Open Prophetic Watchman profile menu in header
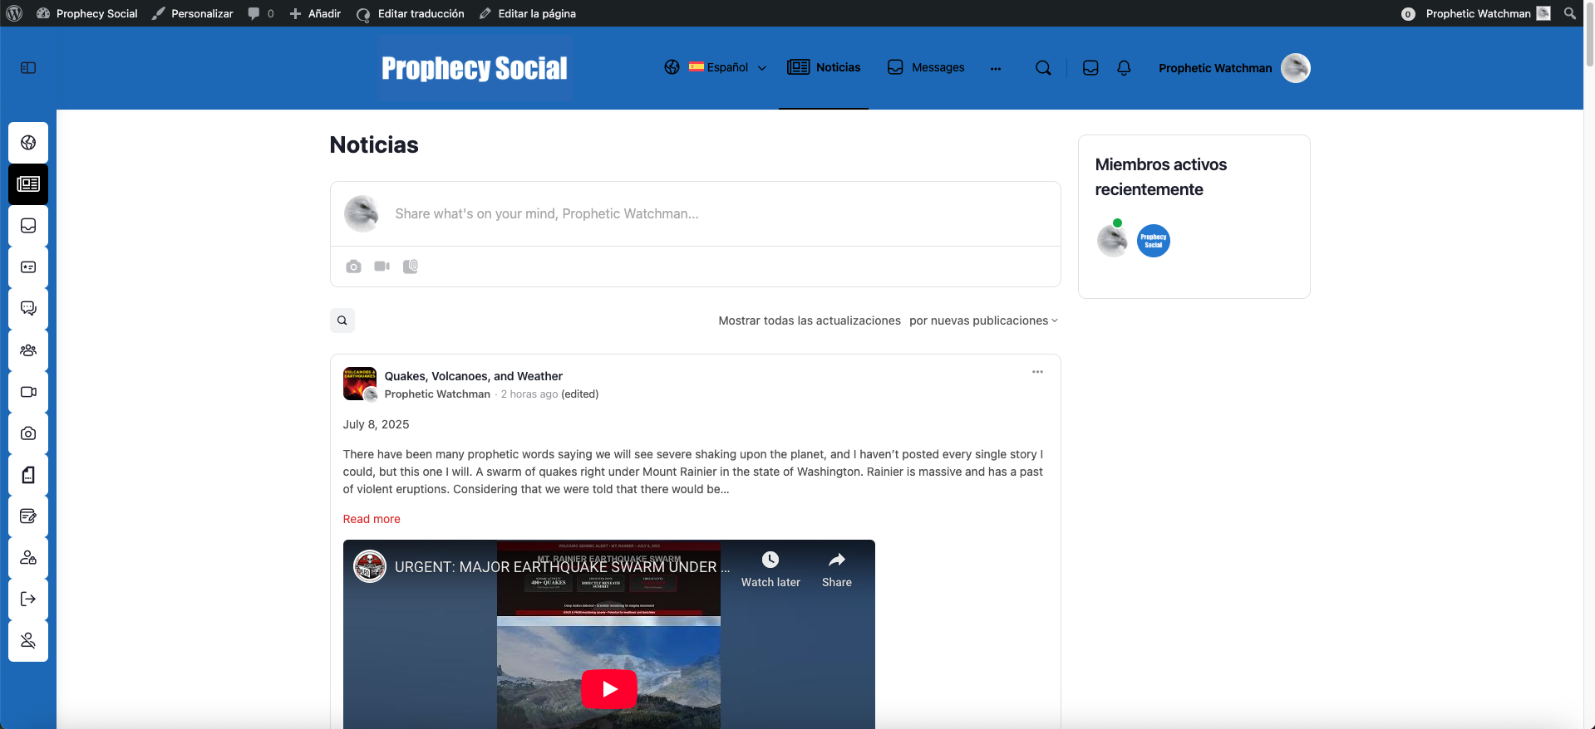 point(1215,68)
